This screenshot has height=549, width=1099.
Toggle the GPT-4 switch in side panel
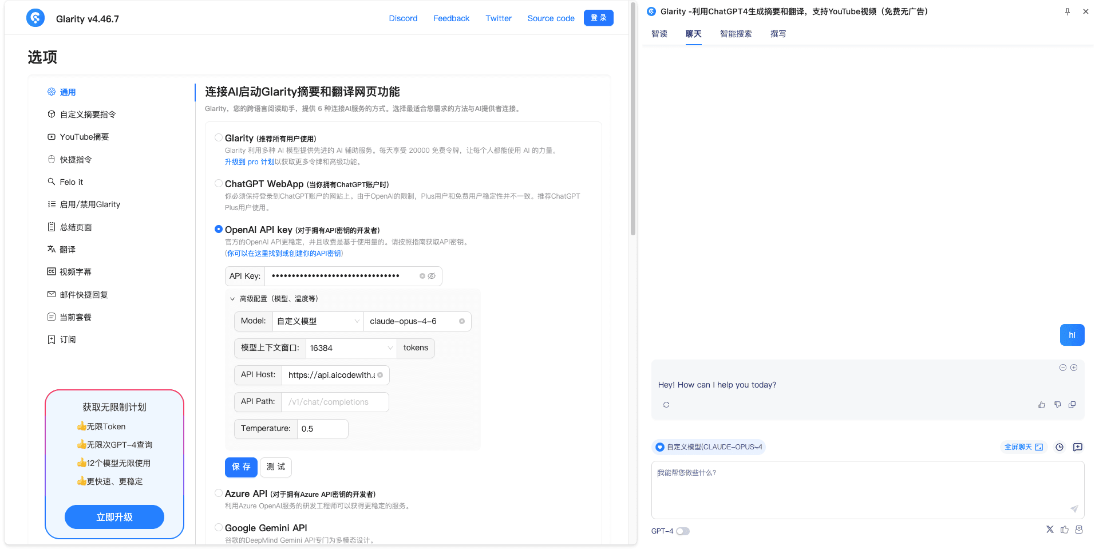[683, 531]
